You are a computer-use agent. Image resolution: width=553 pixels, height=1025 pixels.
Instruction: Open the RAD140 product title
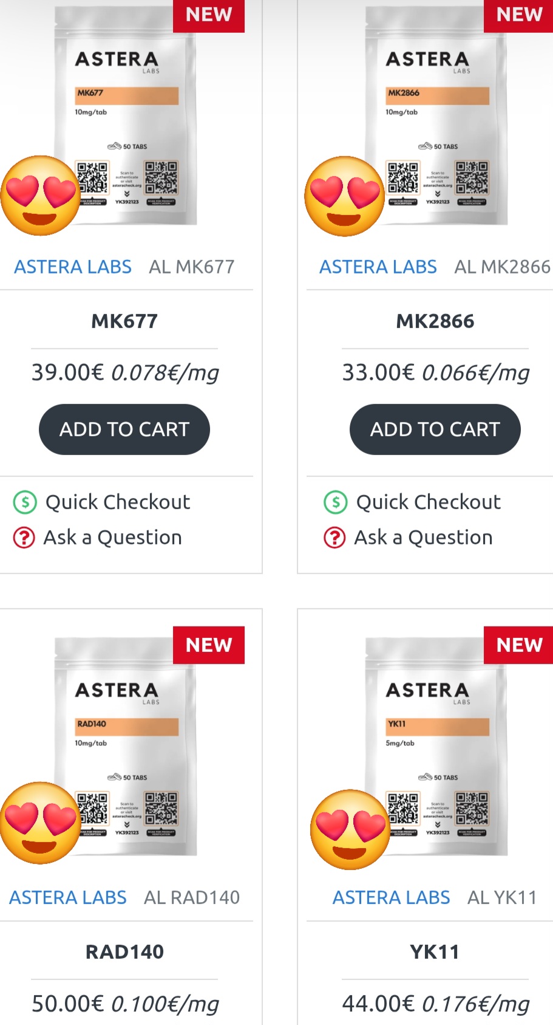click(x=124, y=951)
